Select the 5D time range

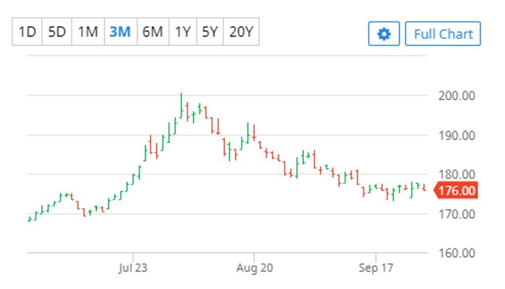(57, 32)
